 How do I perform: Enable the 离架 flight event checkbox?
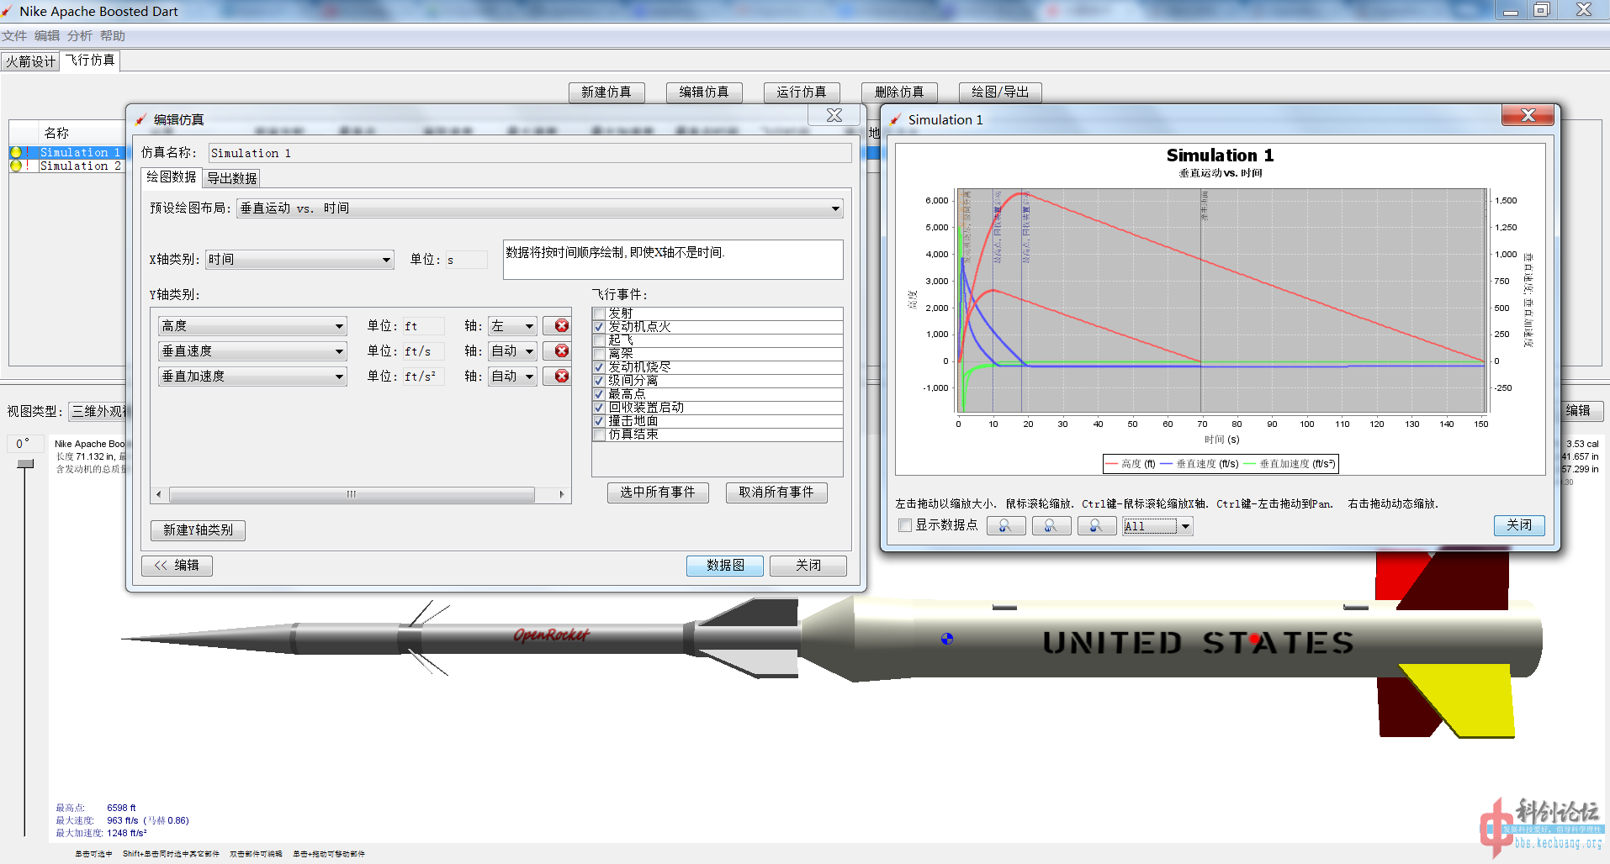click(x=599, y=354)
